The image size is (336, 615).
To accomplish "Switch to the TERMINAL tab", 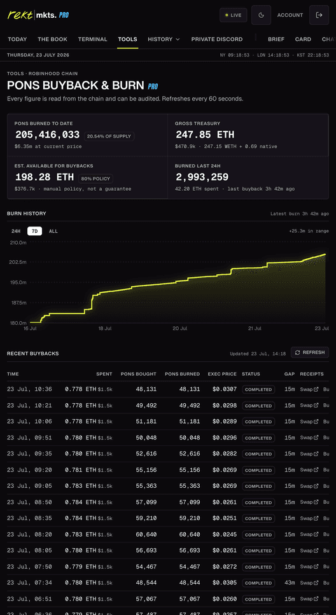I will point(93,39).
